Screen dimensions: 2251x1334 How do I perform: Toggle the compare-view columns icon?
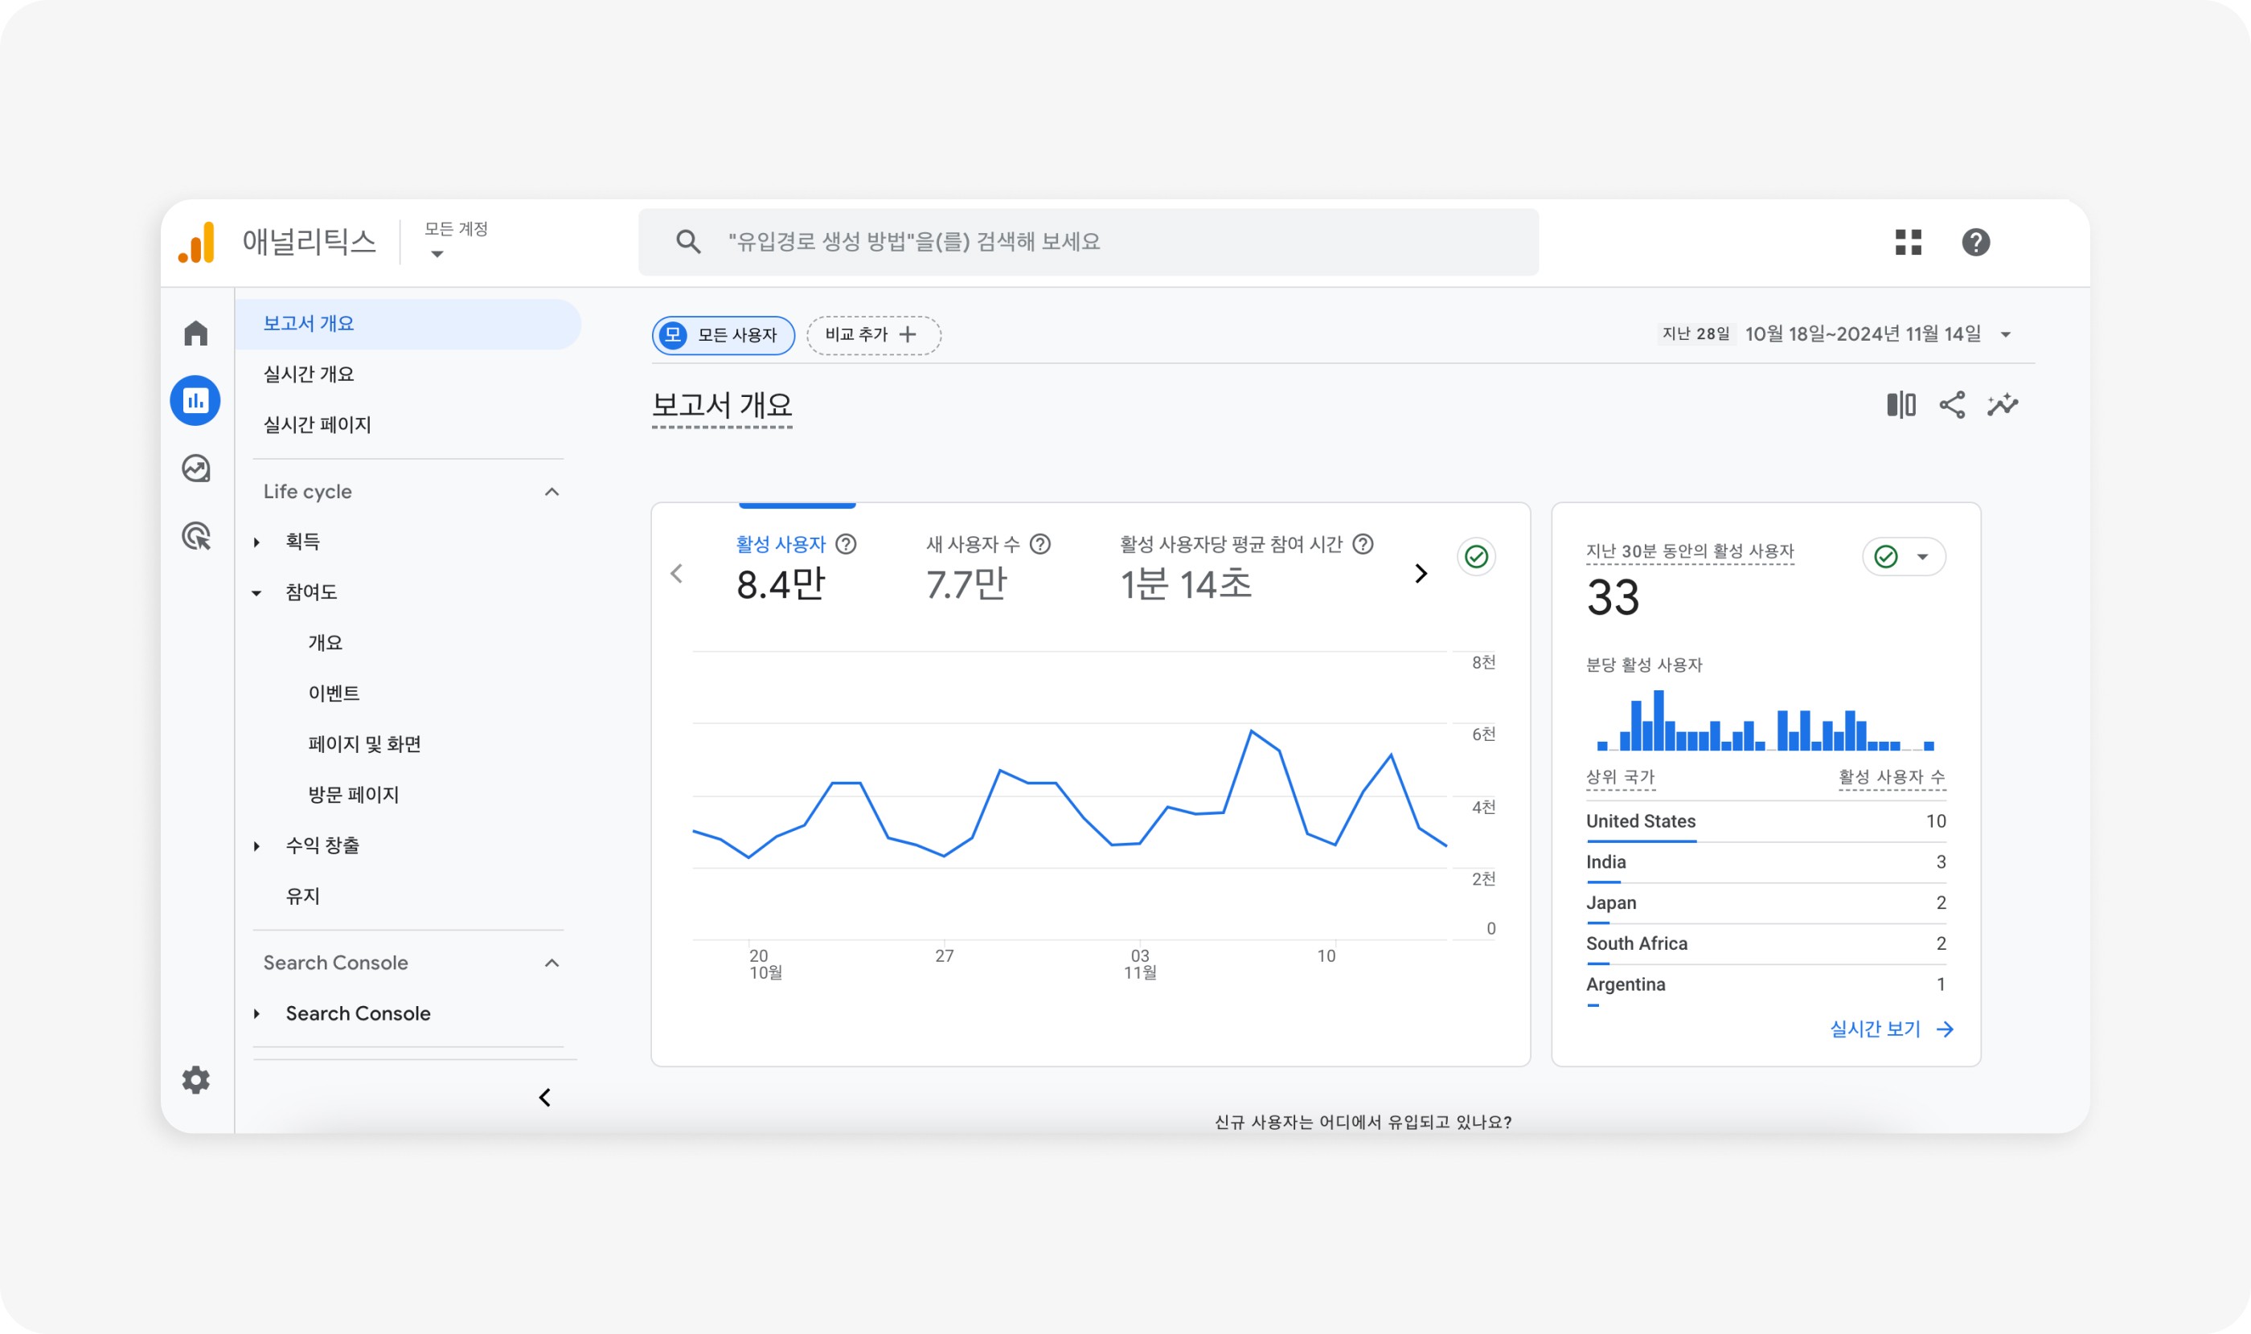1900,404
